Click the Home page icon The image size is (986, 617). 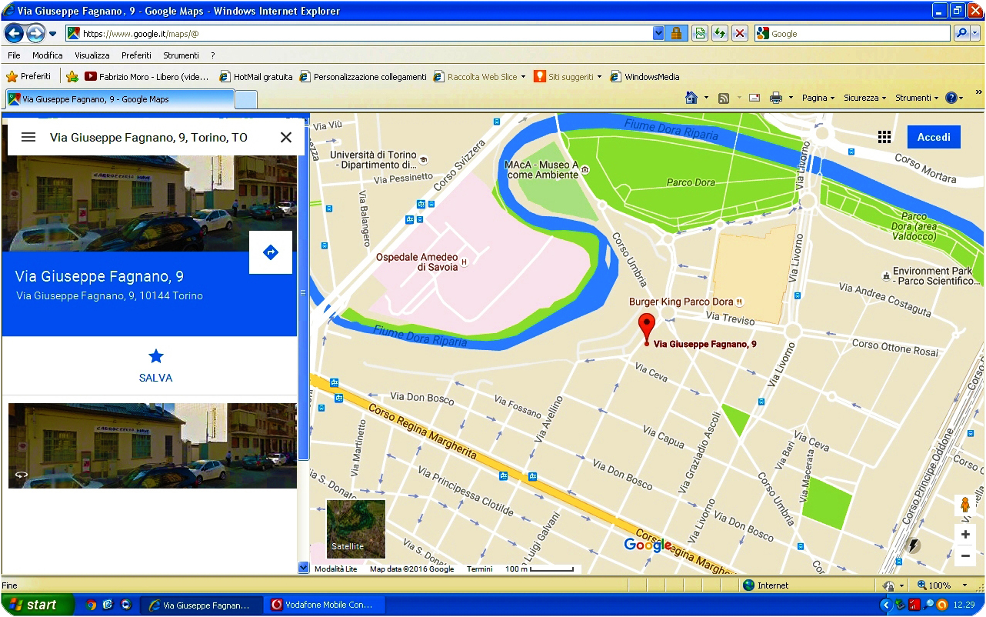click(x=691, y=98)
